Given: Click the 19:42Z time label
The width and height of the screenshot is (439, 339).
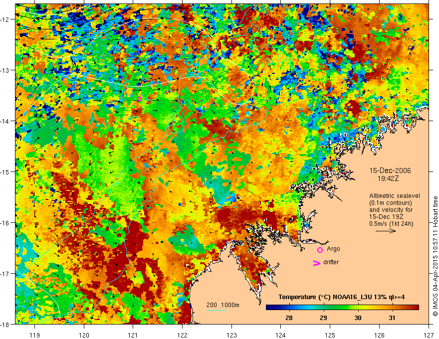Looking at the screenshot, I should tap(388, 178).
